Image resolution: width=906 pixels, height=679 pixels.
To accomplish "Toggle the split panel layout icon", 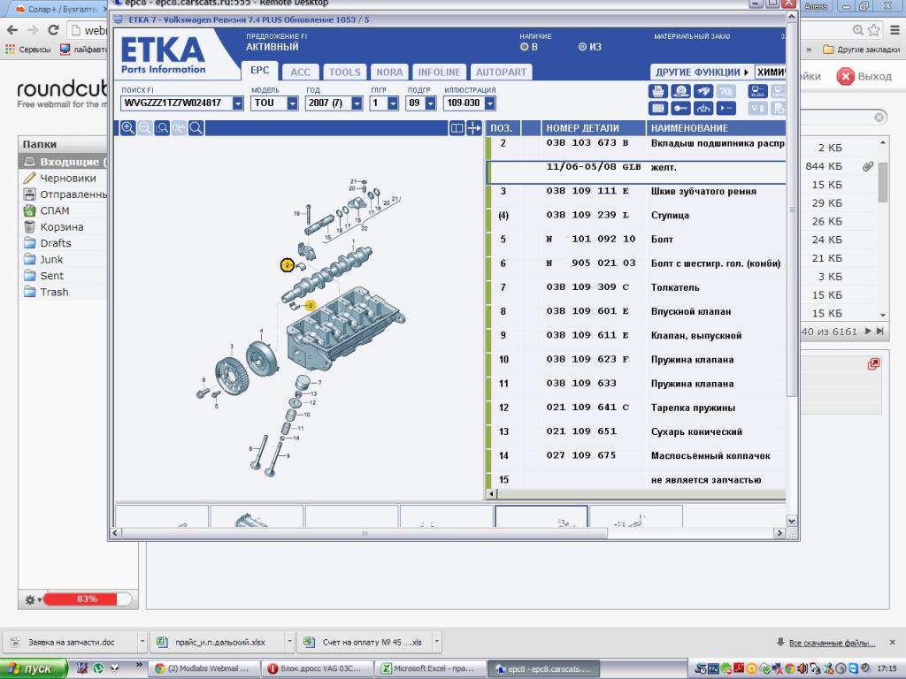I will coord(457,128).
